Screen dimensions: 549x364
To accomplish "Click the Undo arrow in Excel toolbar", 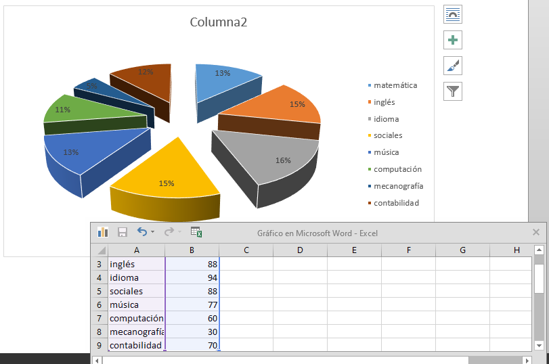I will 141,231.
